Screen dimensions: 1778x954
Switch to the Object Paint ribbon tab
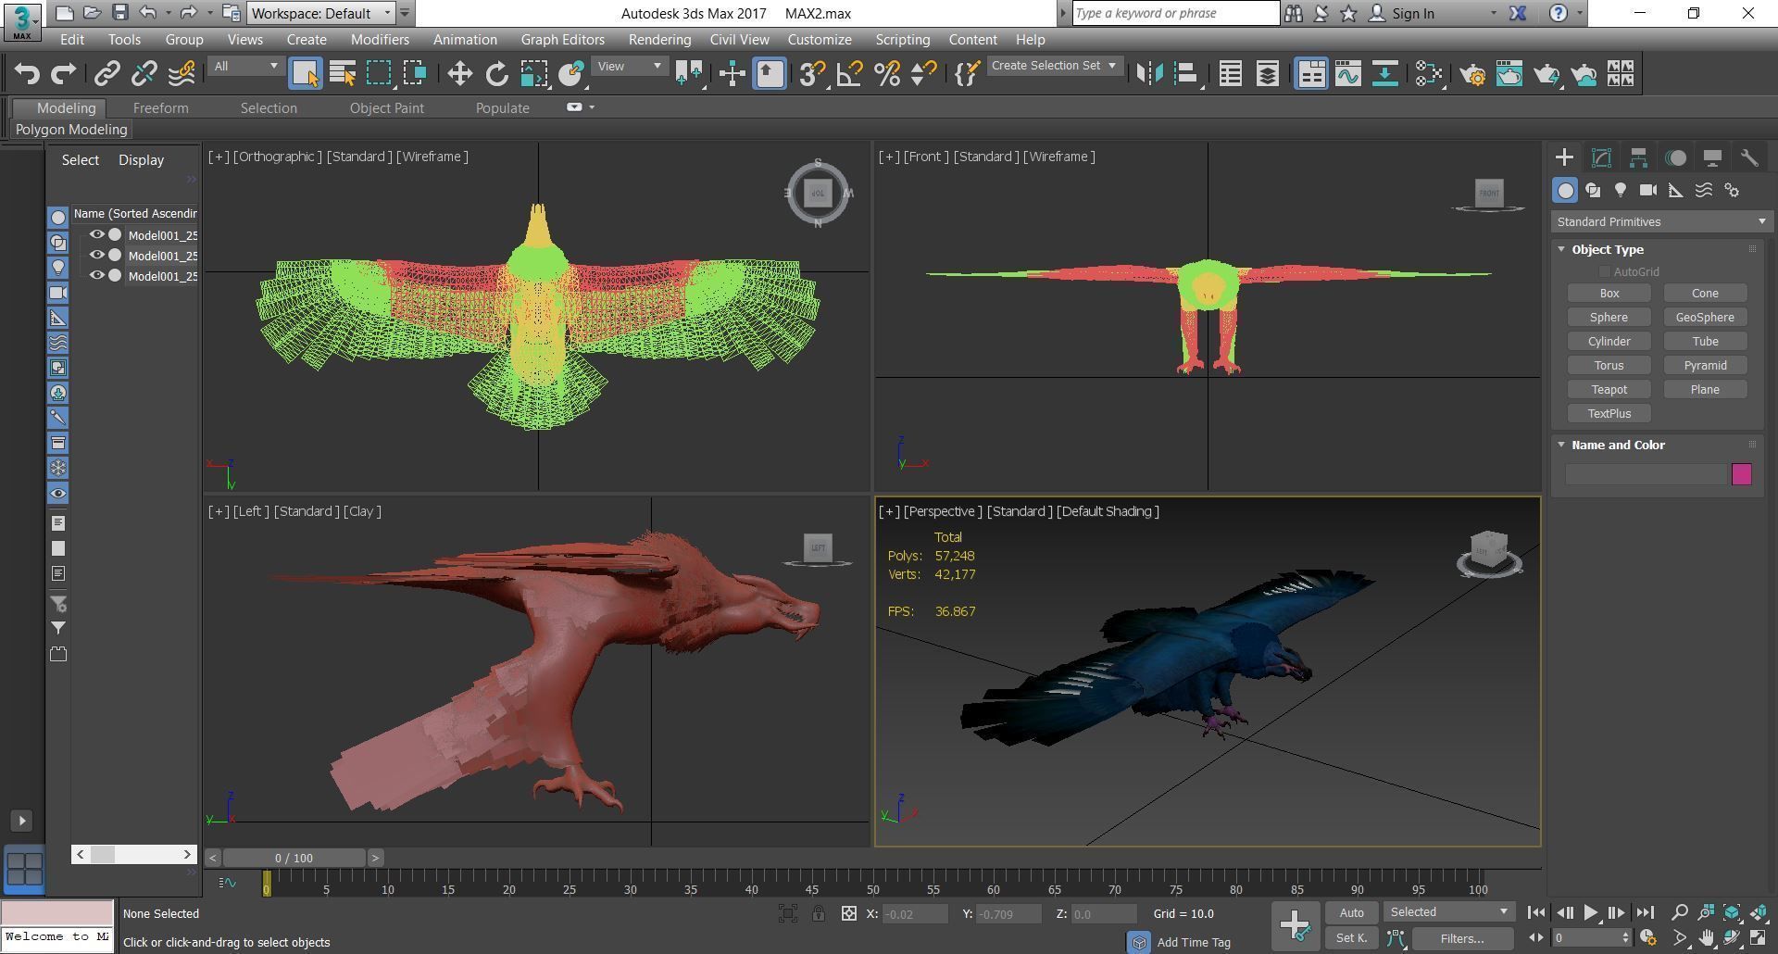tap(386, 108)
